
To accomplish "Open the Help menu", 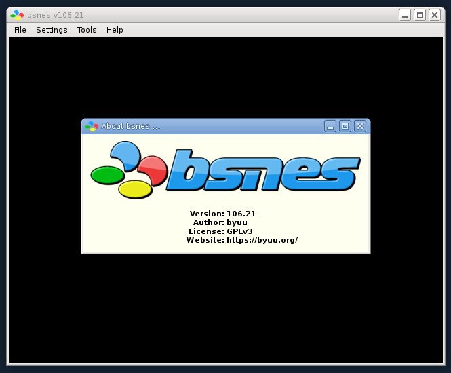I will (x=115, y=30).
